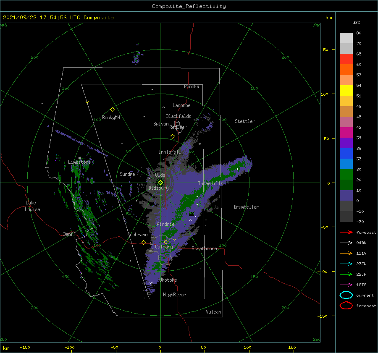
Task: Select the purple 36 dBZ color swatch
Action: coord(346,143)
